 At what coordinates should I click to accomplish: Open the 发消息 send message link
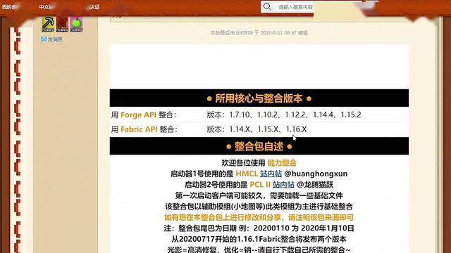55,39
